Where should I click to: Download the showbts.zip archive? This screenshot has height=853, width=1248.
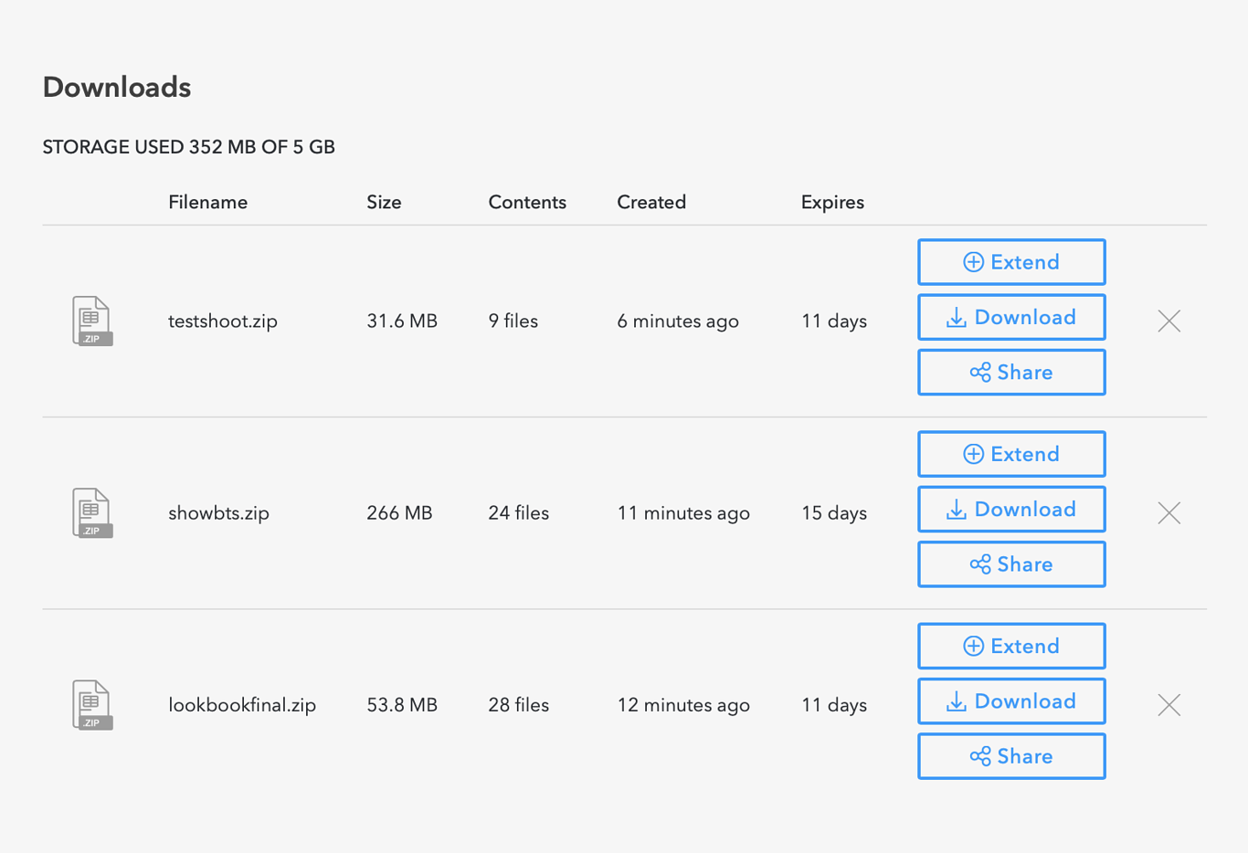click(1011, 509)
